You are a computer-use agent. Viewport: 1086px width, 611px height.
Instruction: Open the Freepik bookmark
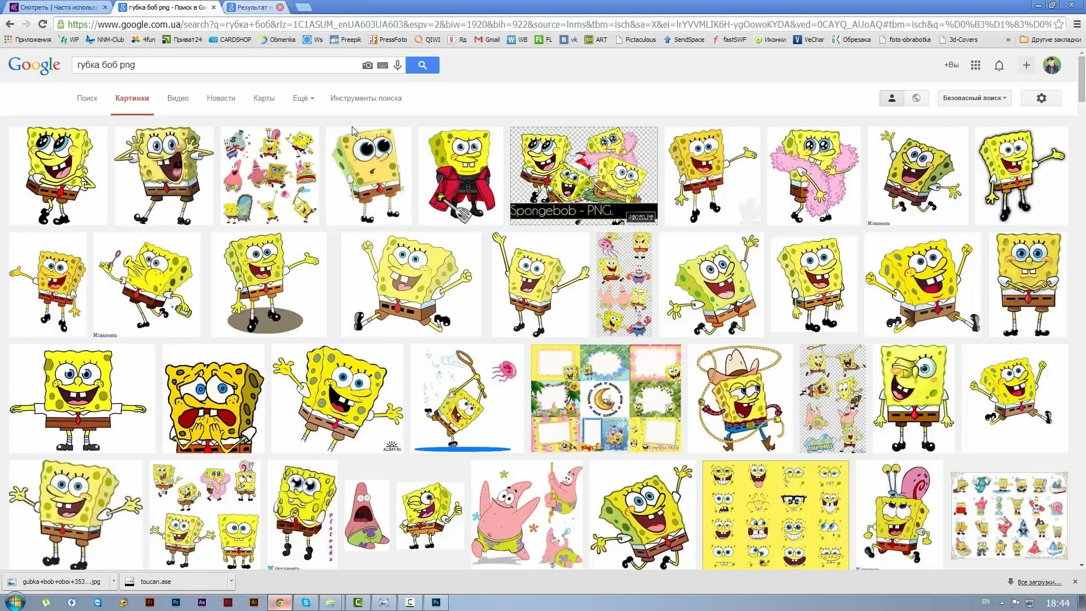click(346, 40)
